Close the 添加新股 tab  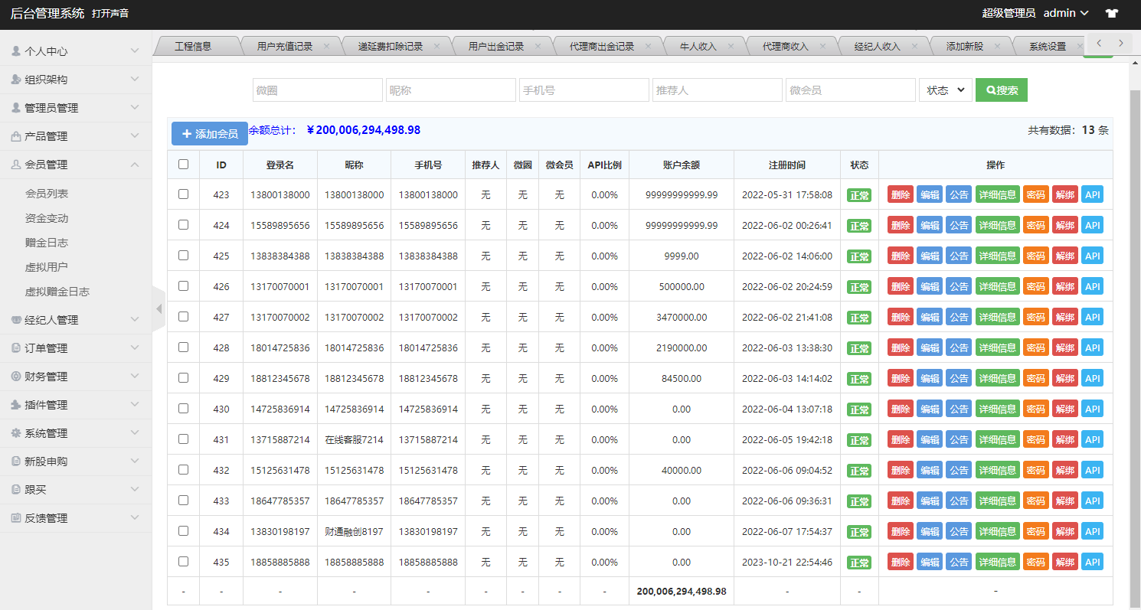coord(998,46)
